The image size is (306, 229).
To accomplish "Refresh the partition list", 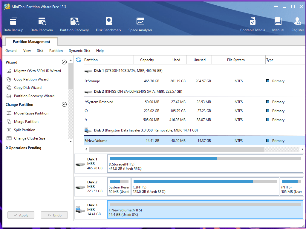I will pos(78,60).
